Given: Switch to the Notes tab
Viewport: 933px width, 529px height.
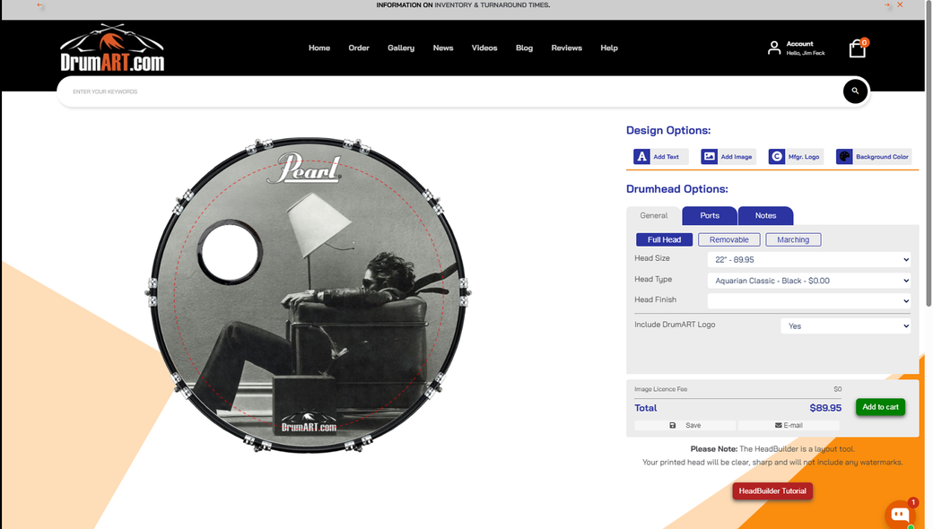Looking at the screenshot, I should 765,216.
